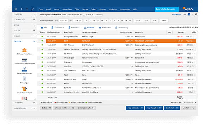
Task: Click Bearbeiten F11 button
Action: [172, 108]
